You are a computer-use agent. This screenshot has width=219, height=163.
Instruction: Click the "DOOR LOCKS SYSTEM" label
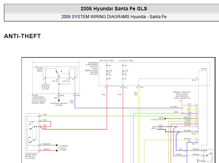(x=157, y=119)
